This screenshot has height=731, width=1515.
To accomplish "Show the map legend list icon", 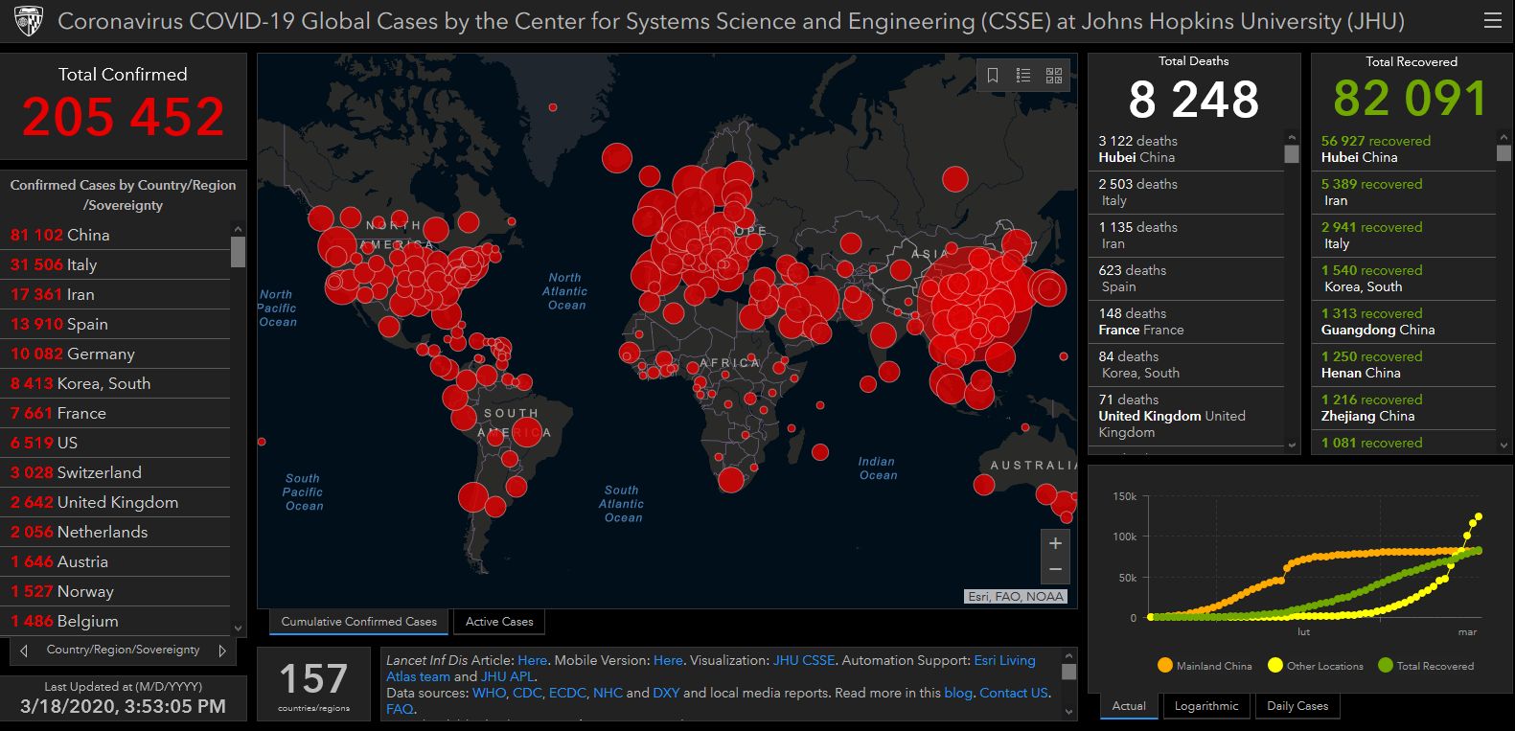I will click(x=1023, y=75).
